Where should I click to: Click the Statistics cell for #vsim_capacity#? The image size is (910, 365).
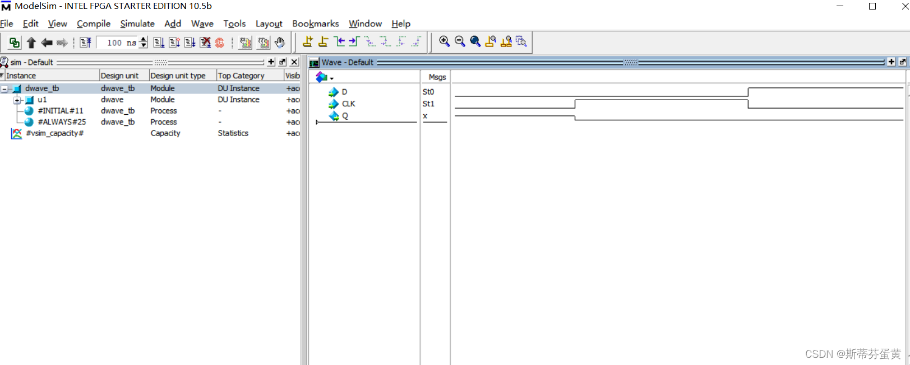pos(233,133)
